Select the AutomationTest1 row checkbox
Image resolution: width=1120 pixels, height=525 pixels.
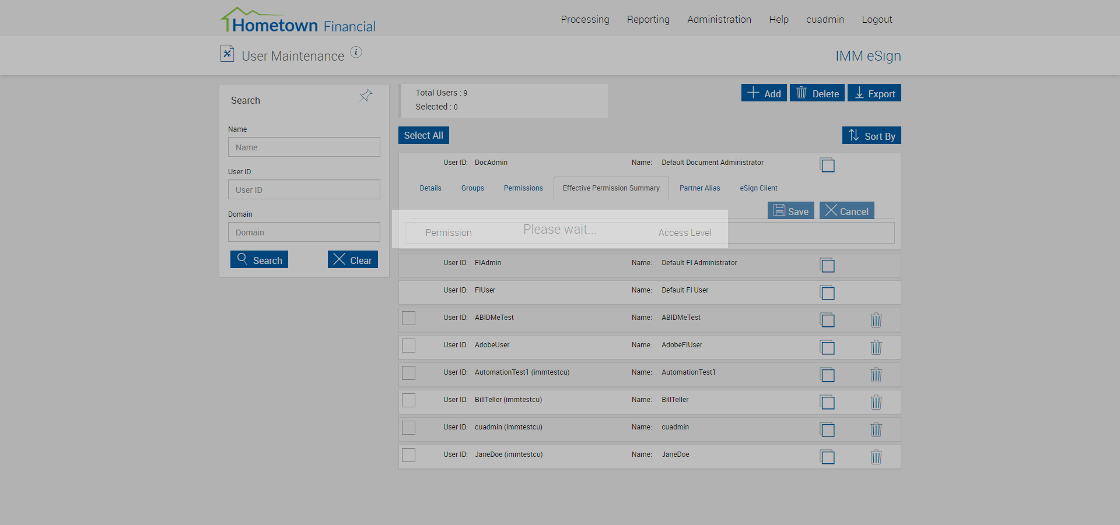(409, 373)
